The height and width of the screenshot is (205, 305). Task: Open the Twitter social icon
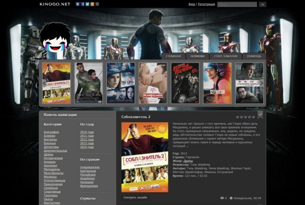click(x=87, y=4)
